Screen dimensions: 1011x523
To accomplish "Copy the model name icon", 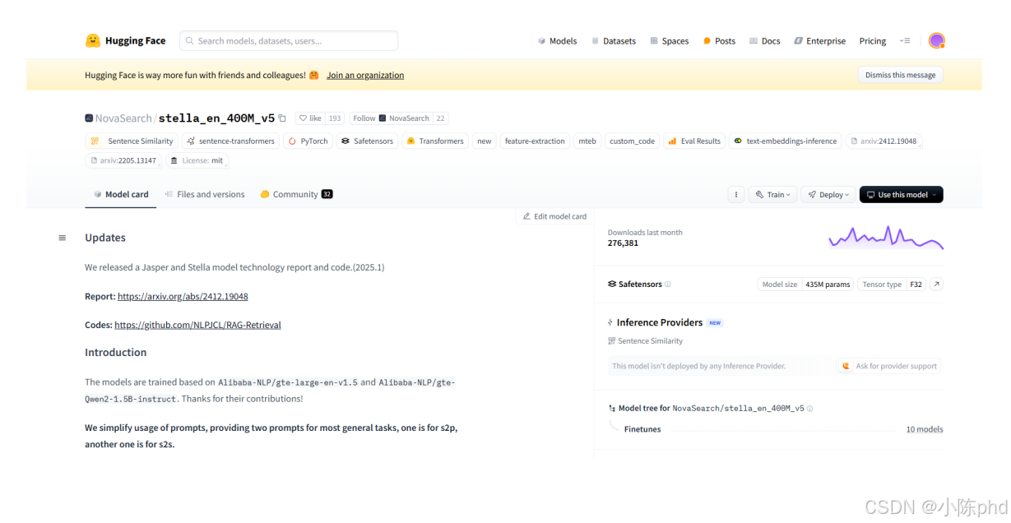I will pos(282,118).
